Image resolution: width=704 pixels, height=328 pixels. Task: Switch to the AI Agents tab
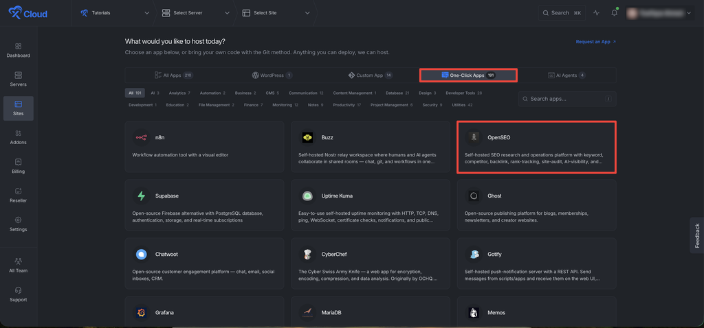(x=566, y=75)
